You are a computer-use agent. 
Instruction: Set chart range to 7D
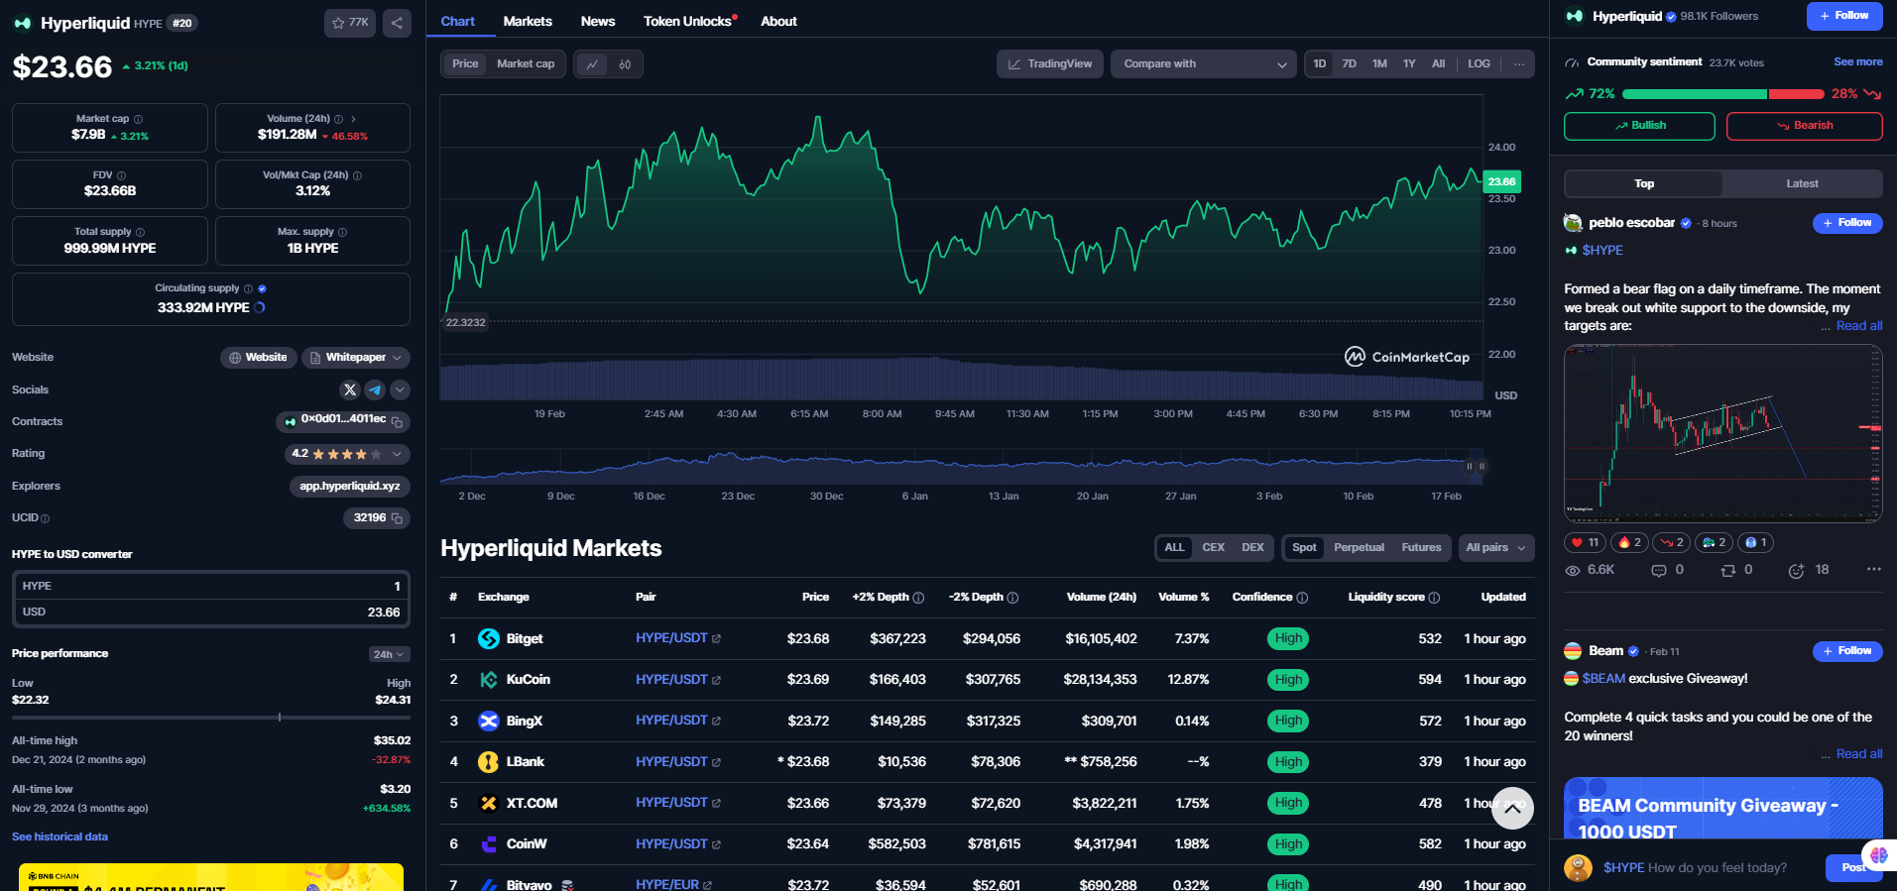point(1350,63)
